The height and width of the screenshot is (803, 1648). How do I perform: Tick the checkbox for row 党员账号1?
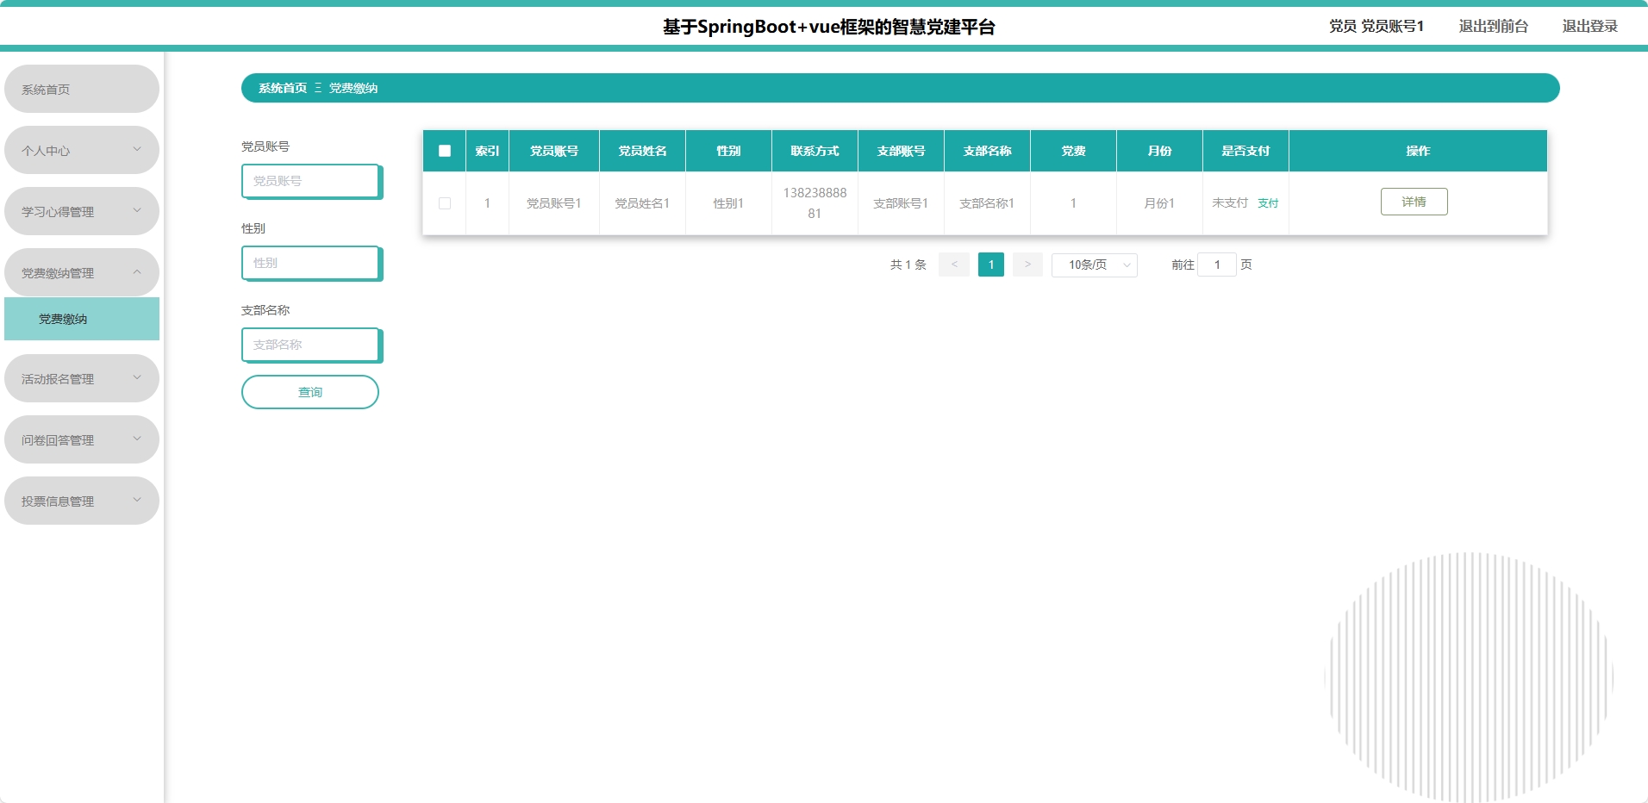tap(445, 203)
